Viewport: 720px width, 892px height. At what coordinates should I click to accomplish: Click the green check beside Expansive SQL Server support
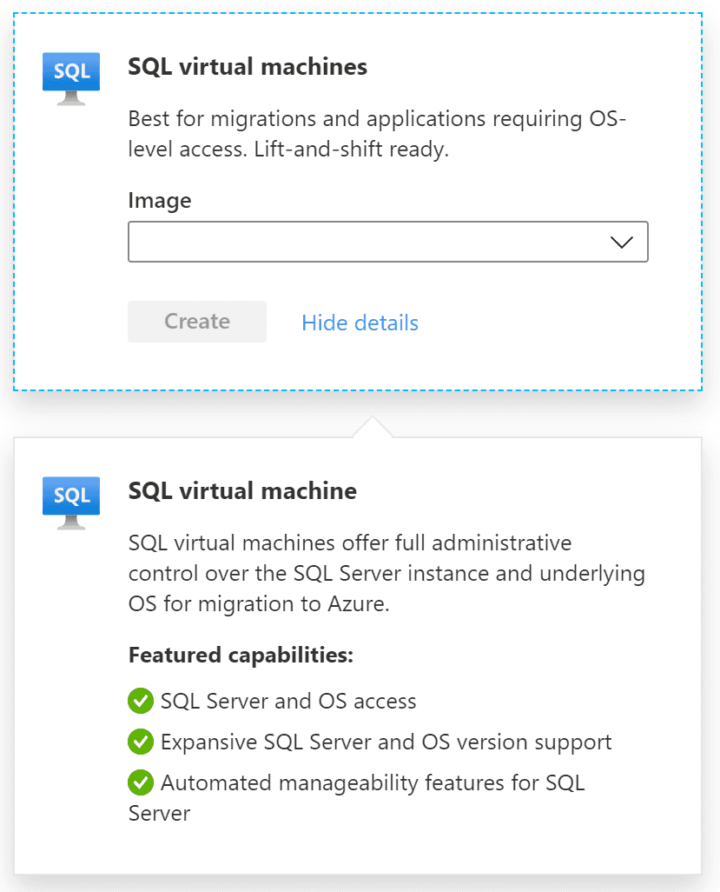[141, 742]
